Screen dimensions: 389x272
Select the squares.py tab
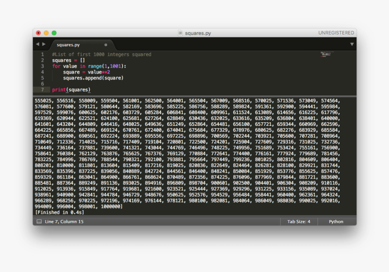pyautogui.click(x=68, y=45)
